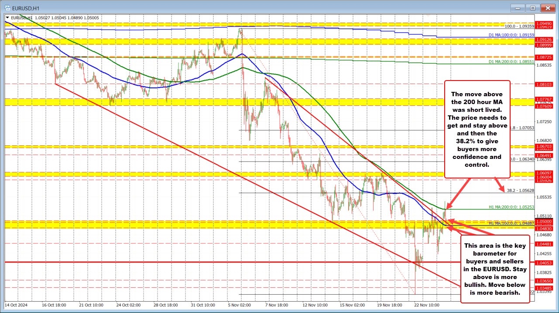Click the 1.07609 red price tag
The image size is (559, 313).
[544, 106]
